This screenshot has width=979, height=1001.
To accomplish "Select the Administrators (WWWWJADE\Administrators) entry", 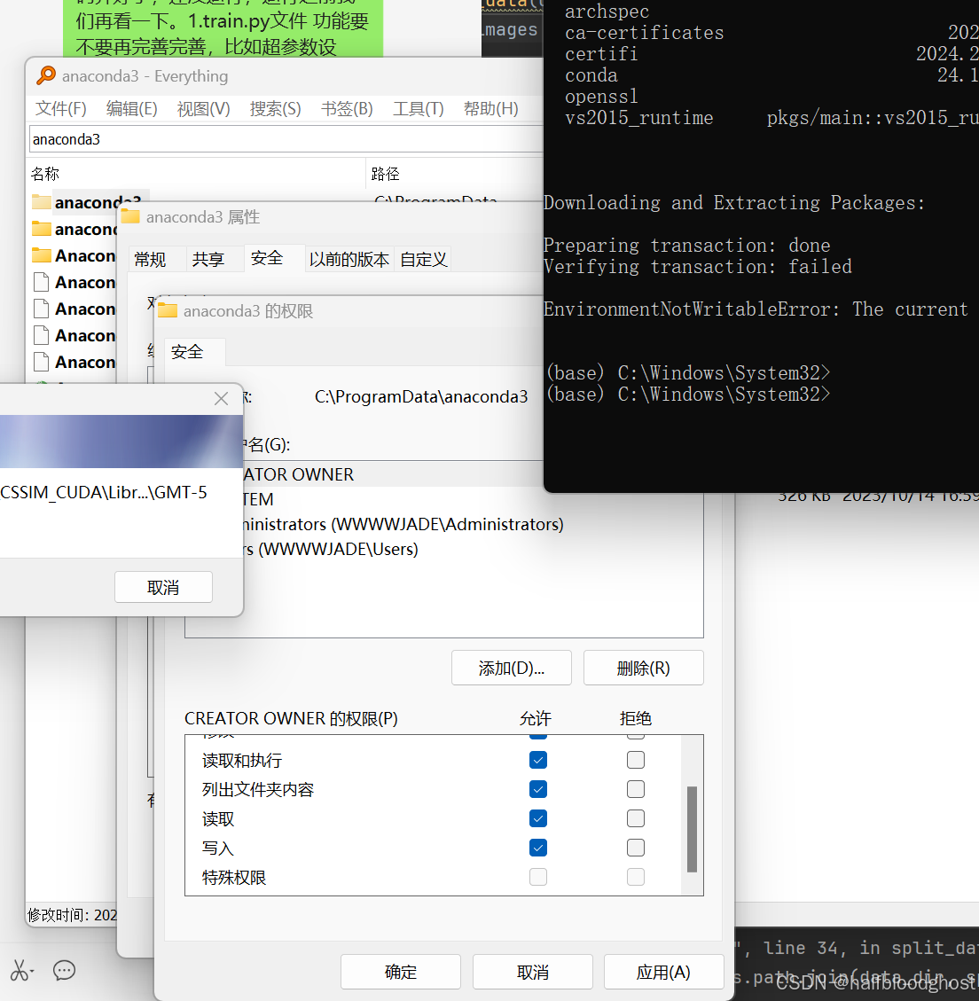I will tap(403, 524).
